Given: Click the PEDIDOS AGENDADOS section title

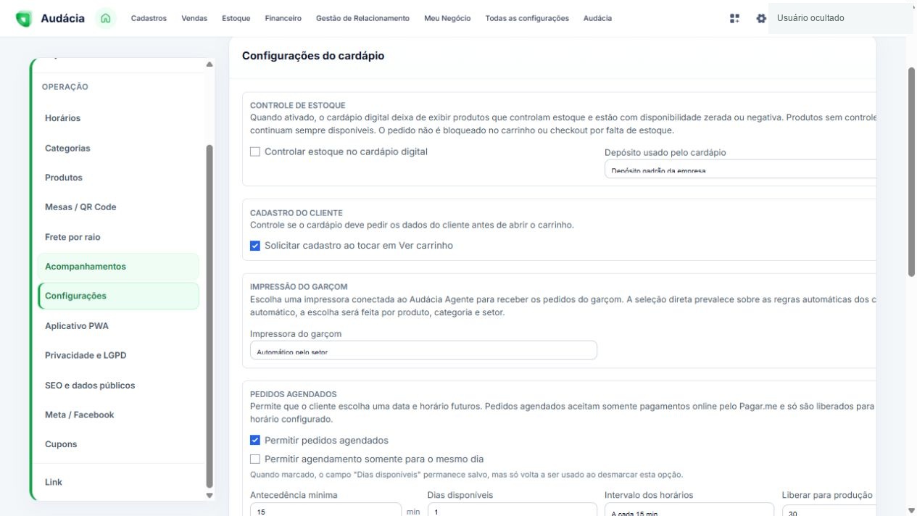Looking at the screenshot, I should (294, 394).
